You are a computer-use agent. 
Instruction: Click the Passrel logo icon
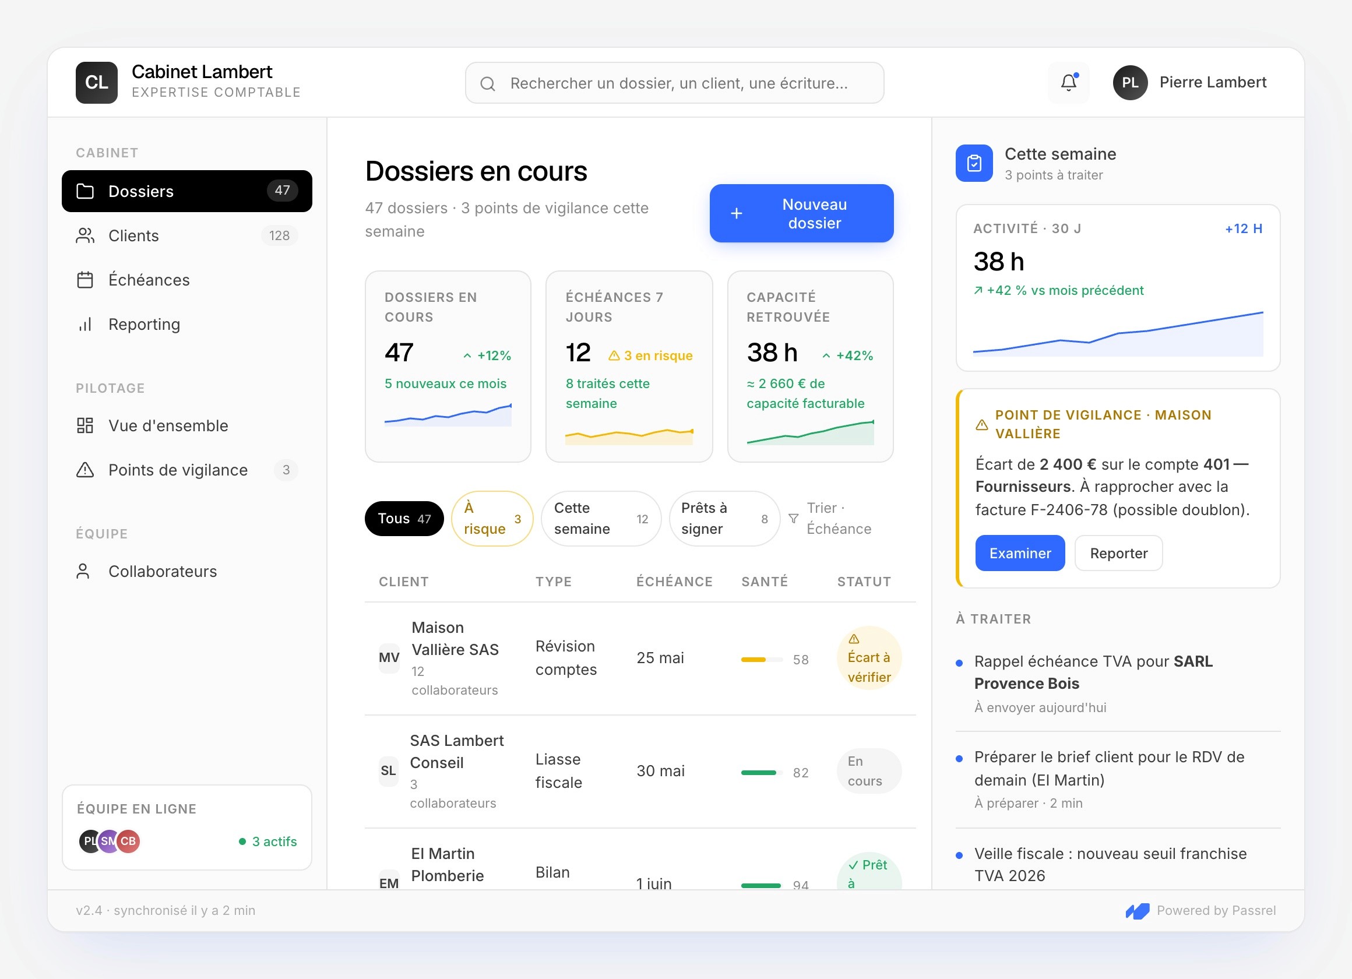click(1138, 910)
